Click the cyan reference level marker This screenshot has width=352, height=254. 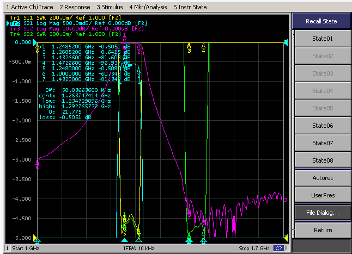click(35, 42)
